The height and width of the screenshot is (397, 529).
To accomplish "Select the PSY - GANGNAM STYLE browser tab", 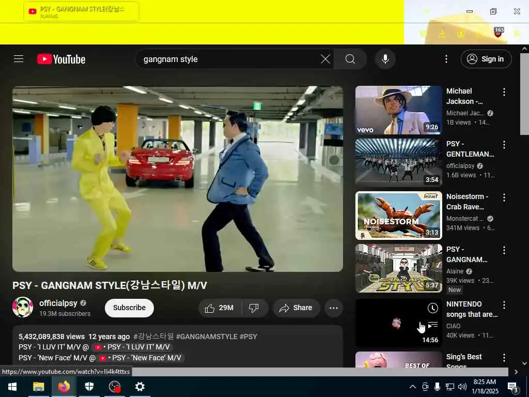I will [x=81, y=11].
